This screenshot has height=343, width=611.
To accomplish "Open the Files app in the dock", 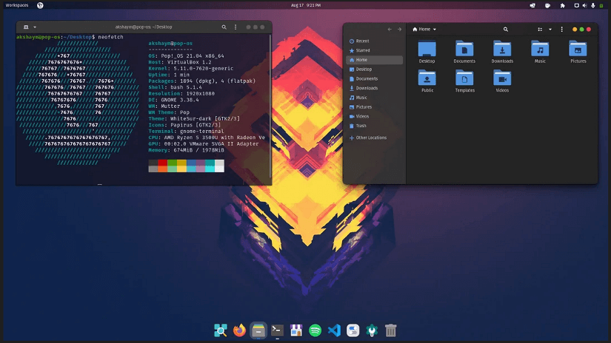I will pos(258,330).
